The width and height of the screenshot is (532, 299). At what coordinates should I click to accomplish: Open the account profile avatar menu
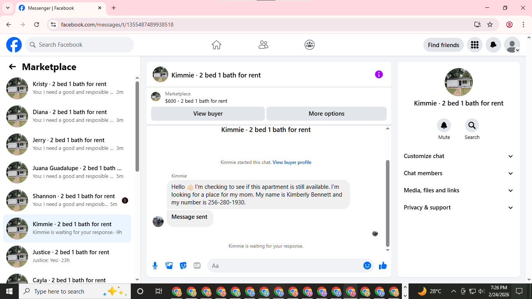(x=512, y=45)
